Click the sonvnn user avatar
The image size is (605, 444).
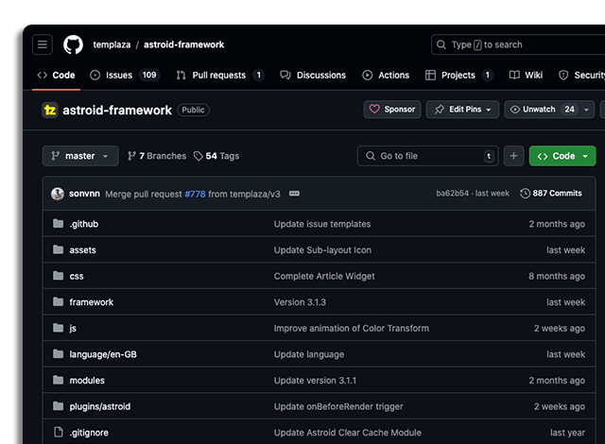[x=58, y=194]
